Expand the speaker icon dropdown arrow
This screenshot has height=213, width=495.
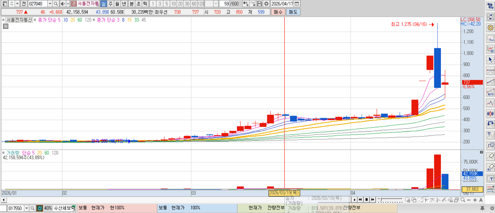coord(68,4)
